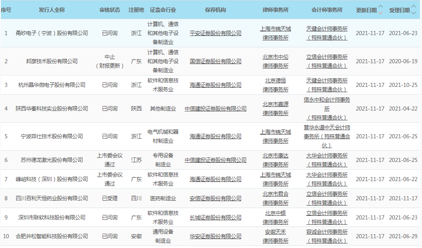Open 平安证券股份有限公司 sponsor link
Image resolution: width=422 pixels, height=248 pixels.
pyautogui.click(x=215, y=33)
